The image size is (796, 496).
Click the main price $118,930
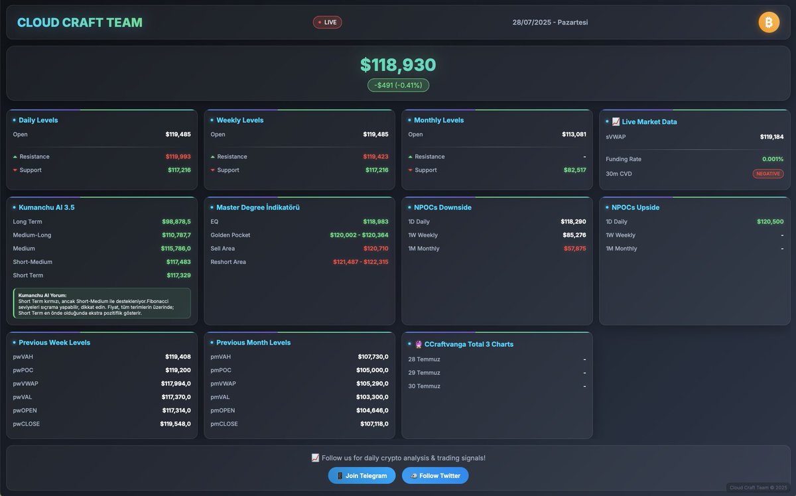(398, 64)
